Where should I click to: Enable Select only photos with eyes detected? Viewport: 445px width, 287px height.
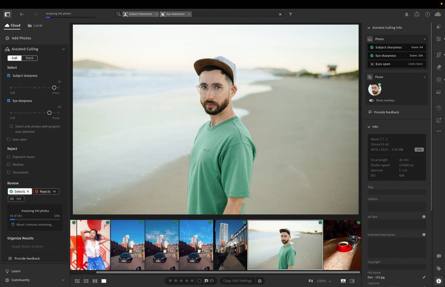click(x=11, y=126)
